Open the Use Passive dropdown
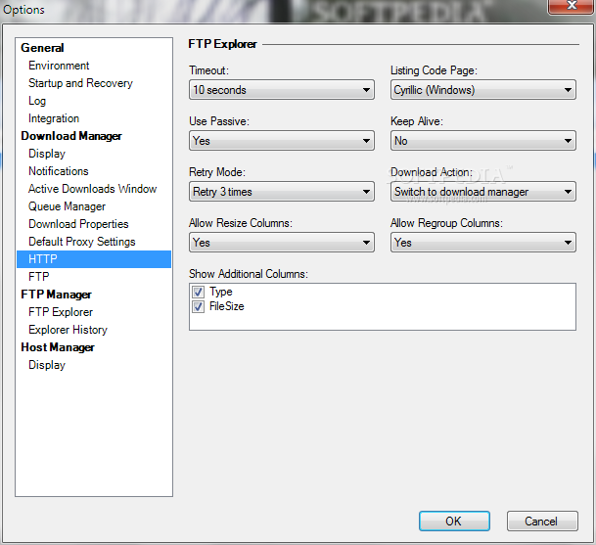The height and width of the screenshot is (545, 596). [282, 141]
